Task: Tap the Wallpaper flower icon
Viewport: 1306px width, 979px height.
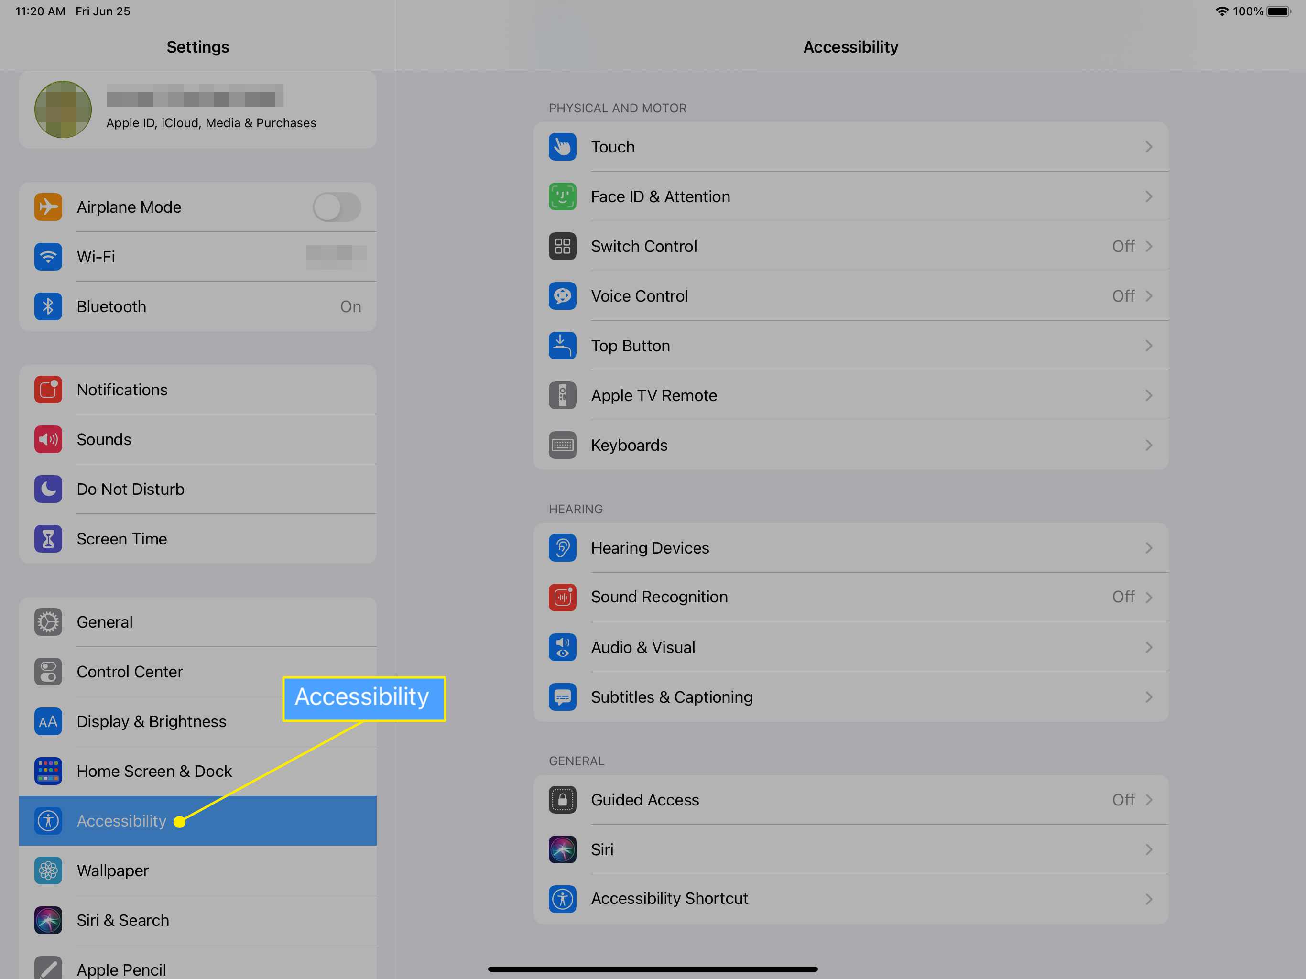Action: (x=48, y=870)
